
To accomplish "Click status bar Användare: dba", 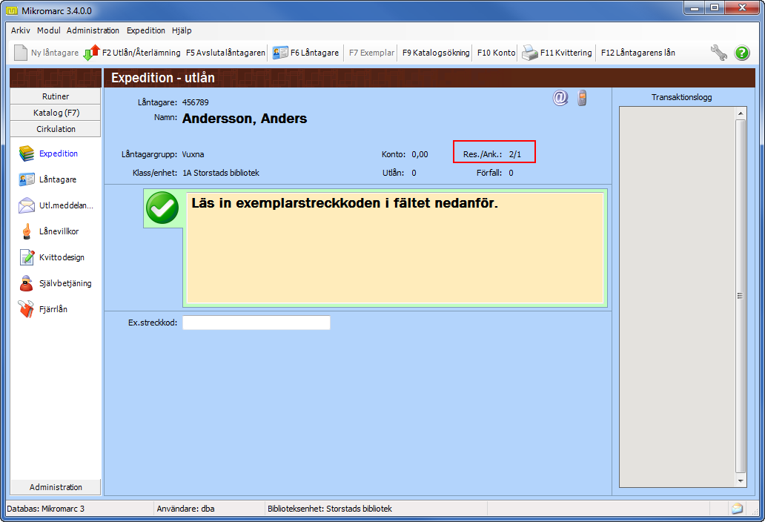I will click(x=185, y=509).
